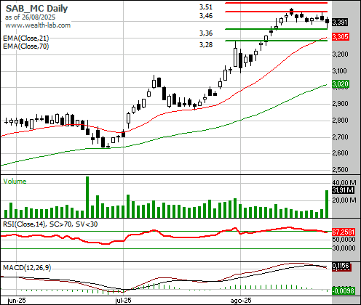This screenshot has height=305, width=361.
Task: Click the RSI value tag 67,2581
Action: click(x=344, y=232)
